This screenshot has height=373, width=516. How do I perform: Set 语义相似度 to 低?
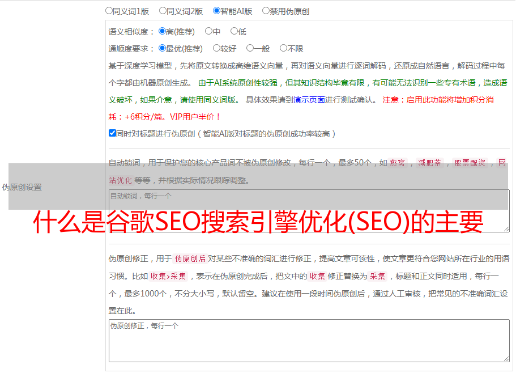tap(234, 31)
